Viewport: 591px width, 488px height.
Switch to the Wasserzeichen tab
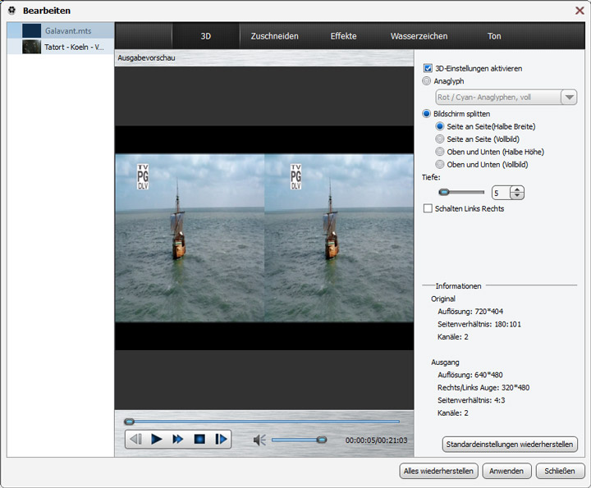[x=419, y=36]
